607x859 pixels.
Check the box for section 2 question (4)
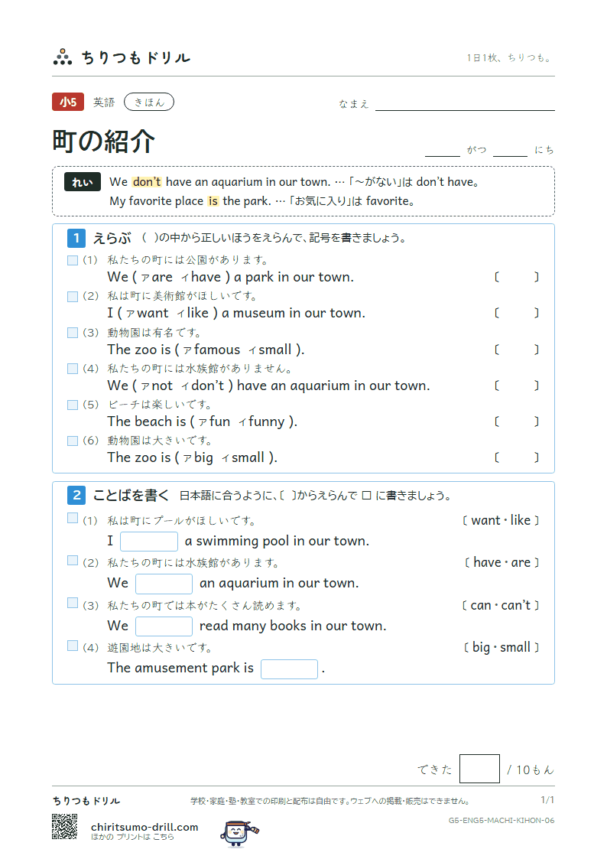pos(73,646)
